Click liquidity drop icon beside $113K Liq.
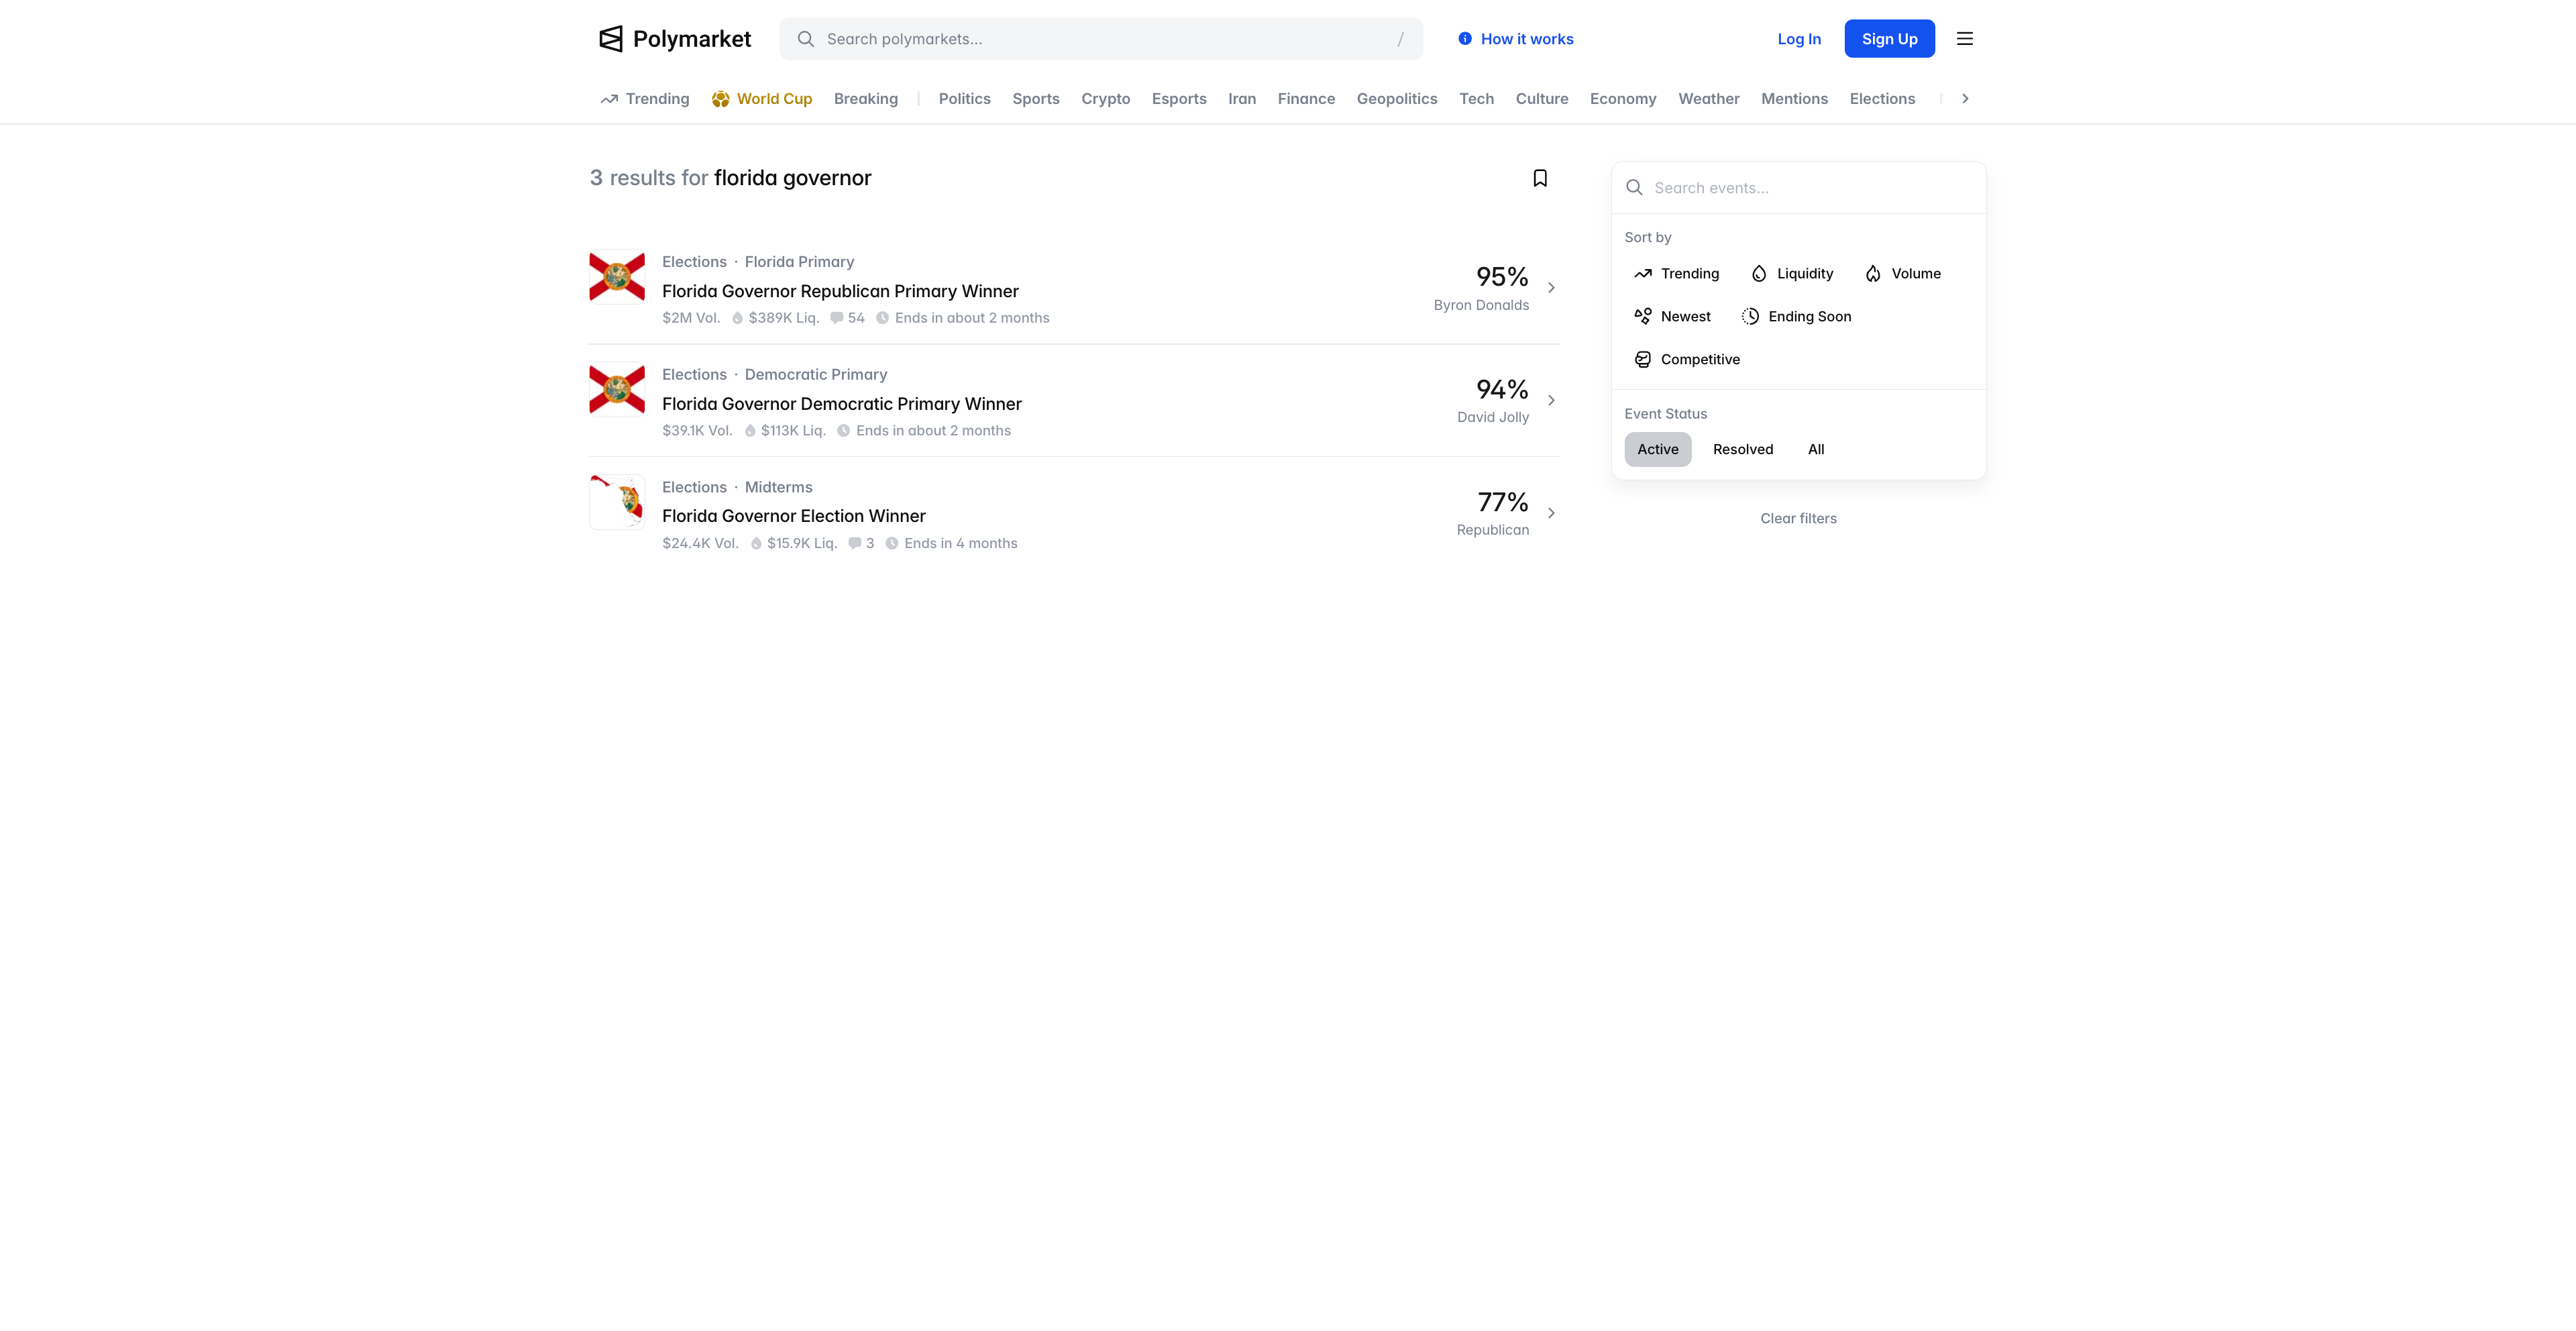Viewport: 2576px width, 1331px height. pos(749,431)
